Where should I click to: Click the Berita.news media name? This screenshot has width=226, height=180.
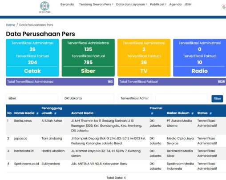point(23,121)
